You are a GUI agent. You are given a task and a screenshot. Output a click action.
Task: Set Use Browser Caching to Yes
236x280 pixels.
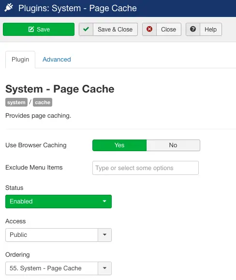point(119,145)
